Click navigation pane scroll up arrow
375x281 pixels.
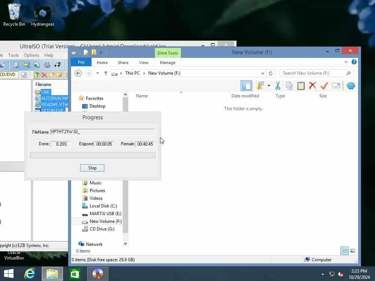pos(125,95)
